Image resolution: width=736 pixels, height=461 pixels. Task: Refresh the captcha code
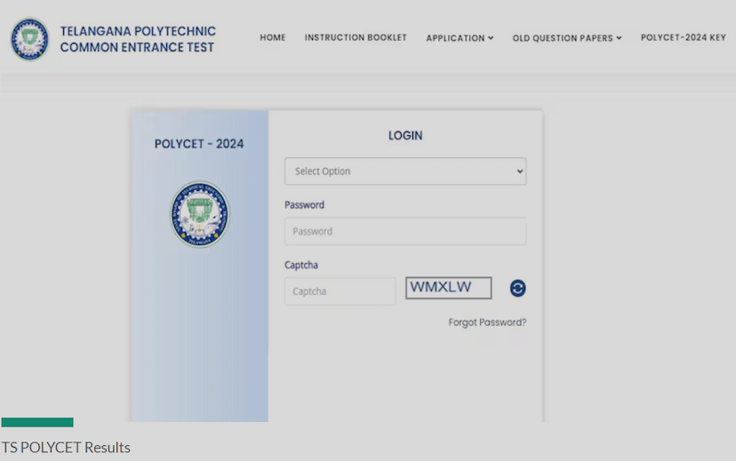[x=517, y=289]
